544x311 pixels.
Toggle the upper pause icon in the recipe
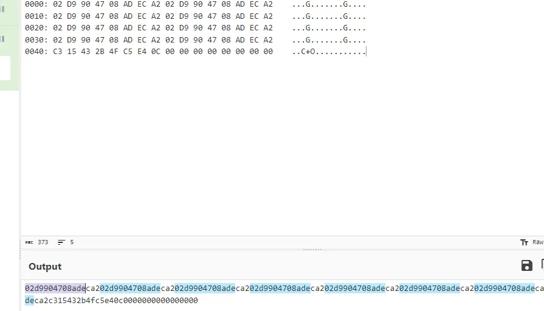(2, 9)
